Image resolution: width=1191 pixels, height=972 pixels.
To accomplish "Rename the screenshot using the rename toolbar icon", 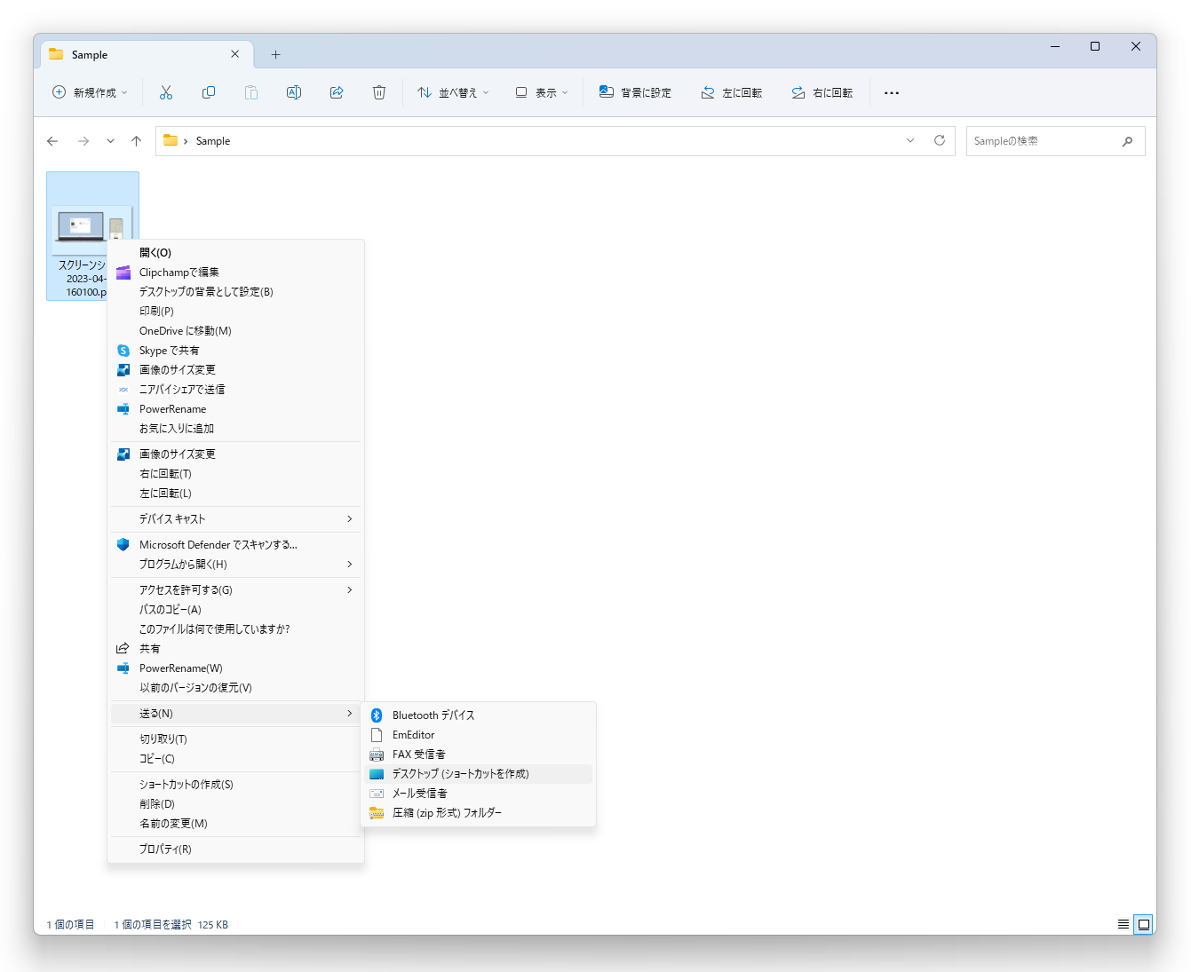I will [x=294, y=92].
